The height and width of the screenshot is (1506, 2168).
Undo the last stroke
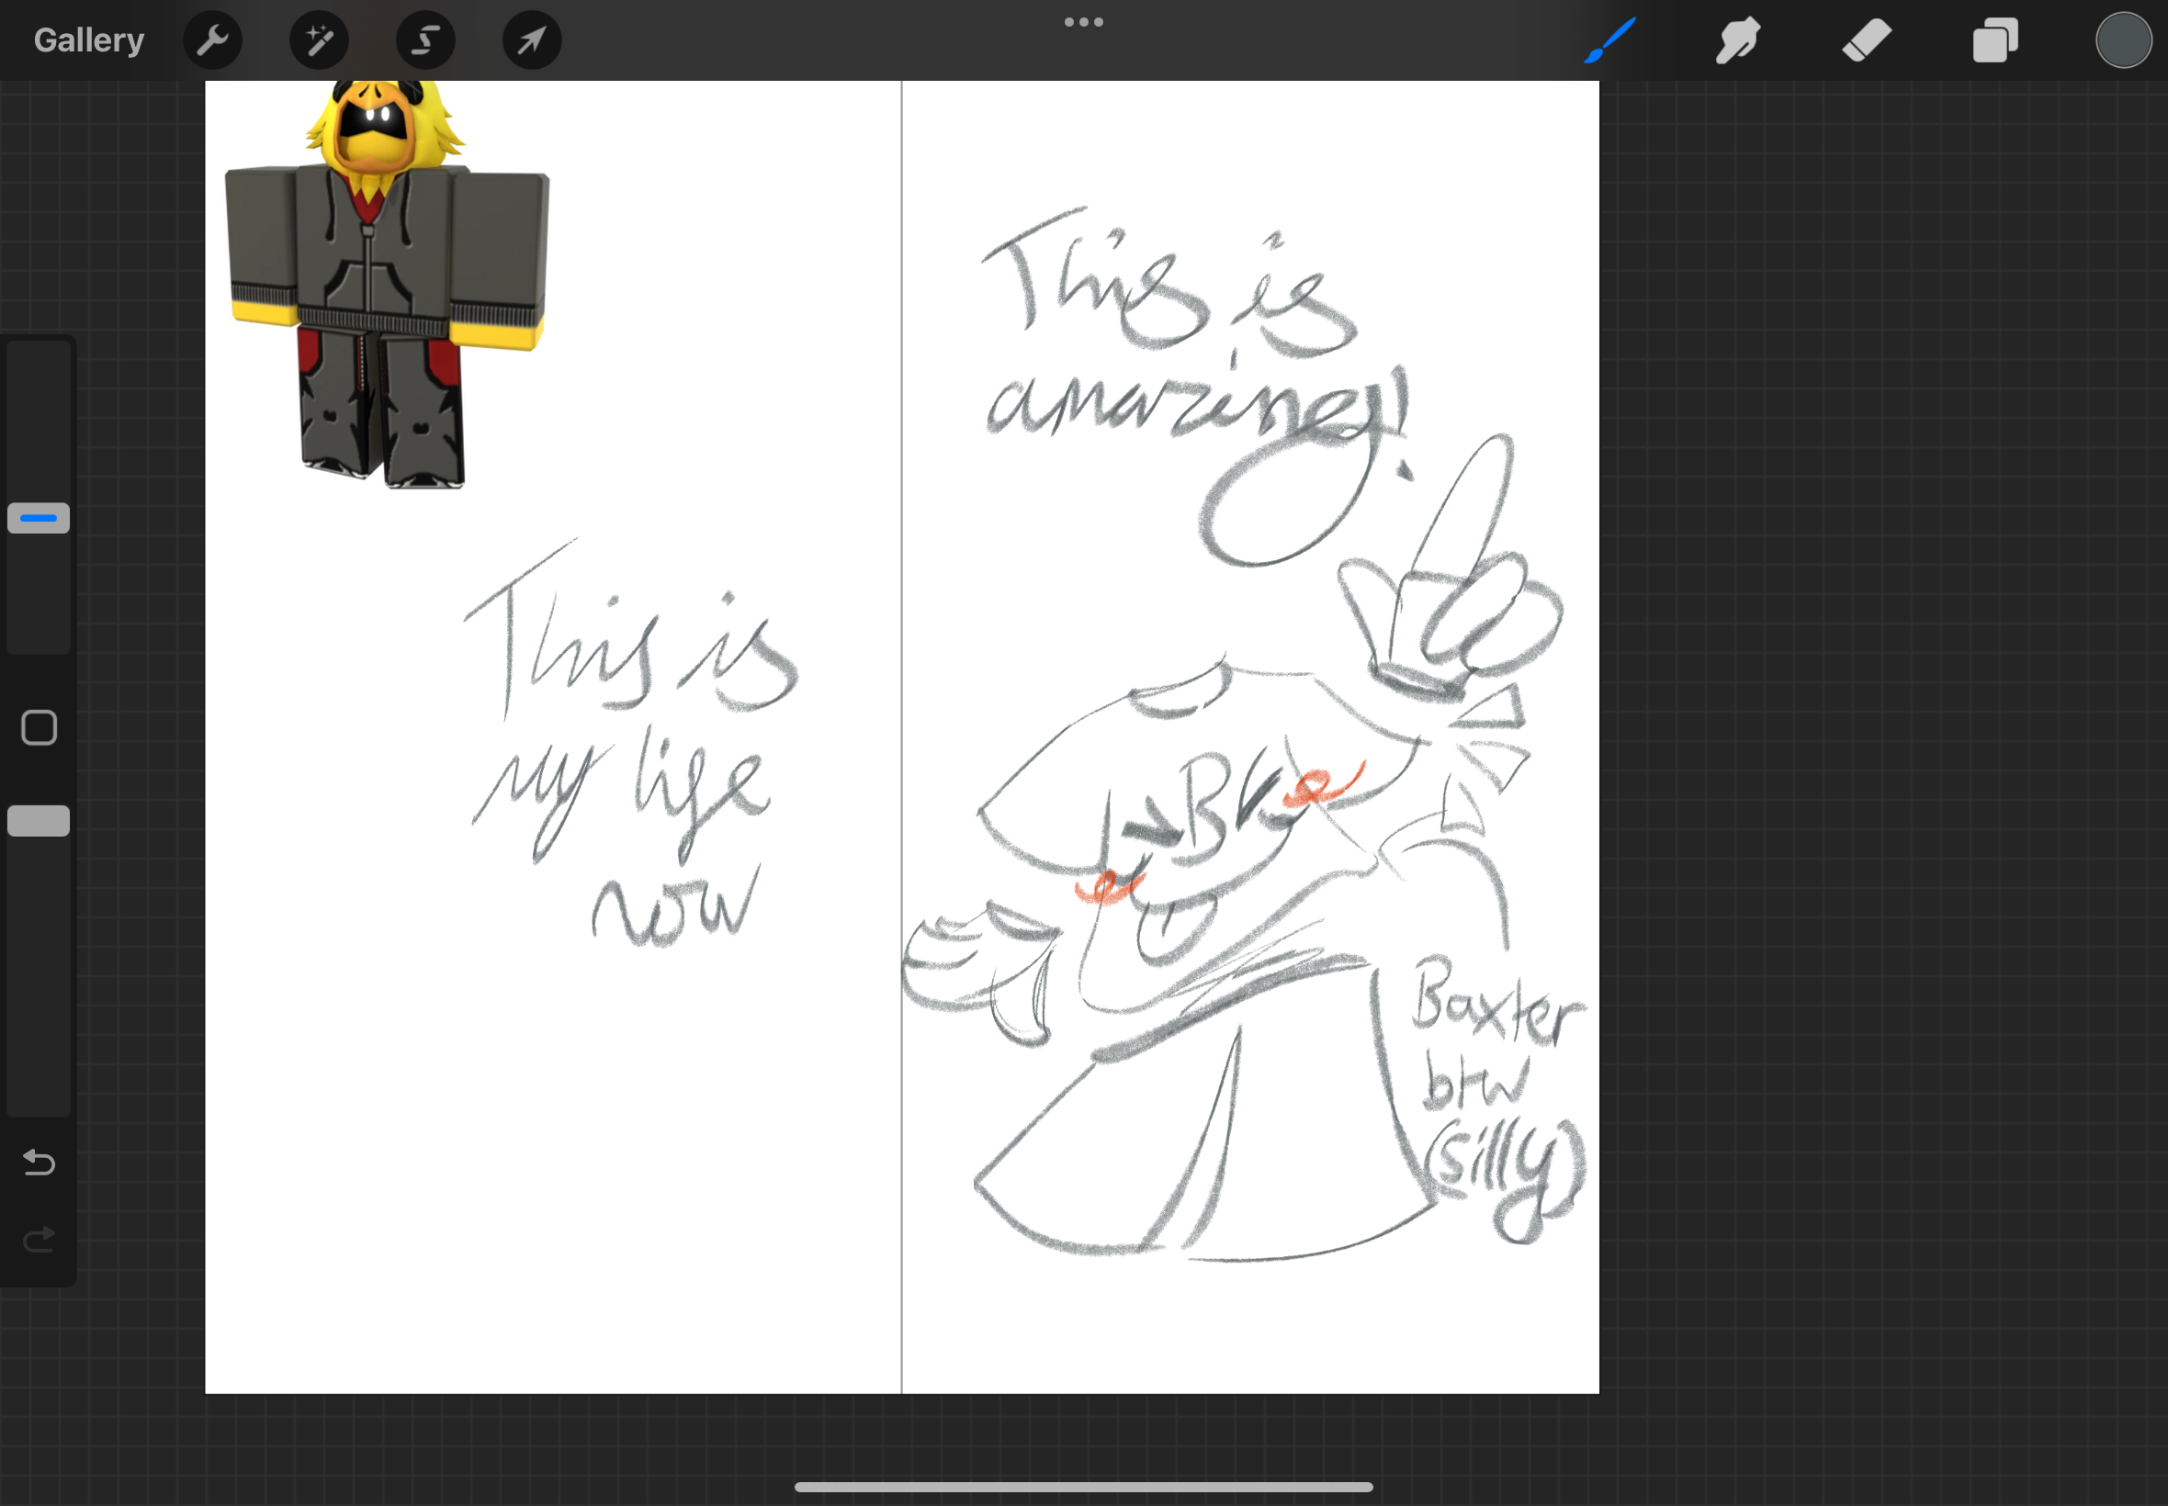(x=39, y=1163)
